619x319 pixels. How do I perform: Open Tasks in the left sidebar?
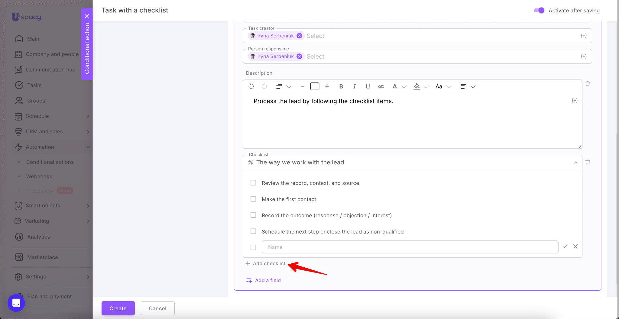(34, 85)
